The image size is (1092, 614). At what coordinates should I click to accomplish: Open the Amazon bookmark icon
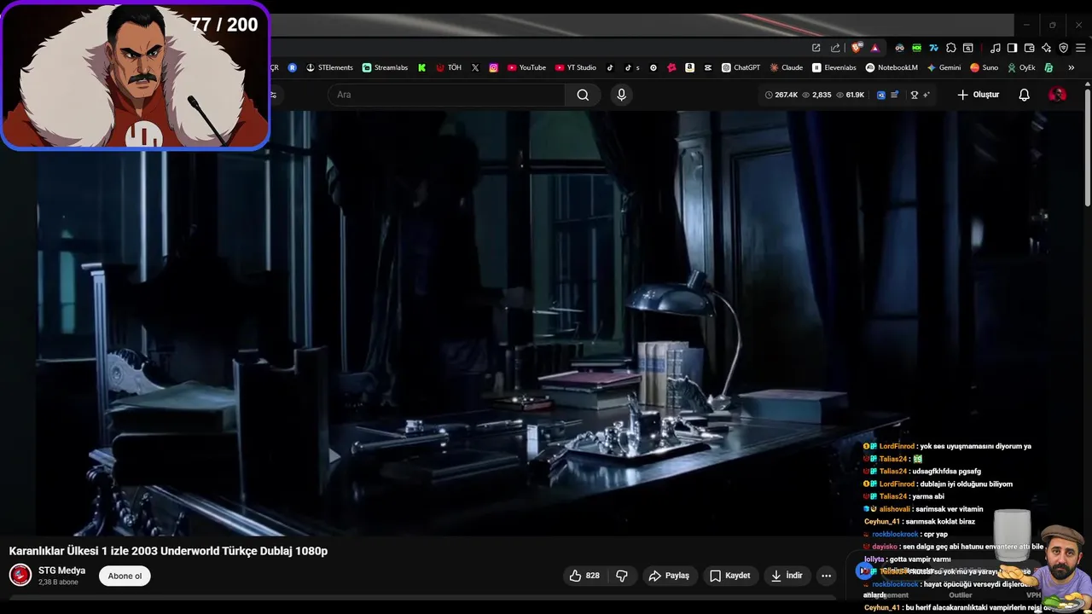[689, 67]
